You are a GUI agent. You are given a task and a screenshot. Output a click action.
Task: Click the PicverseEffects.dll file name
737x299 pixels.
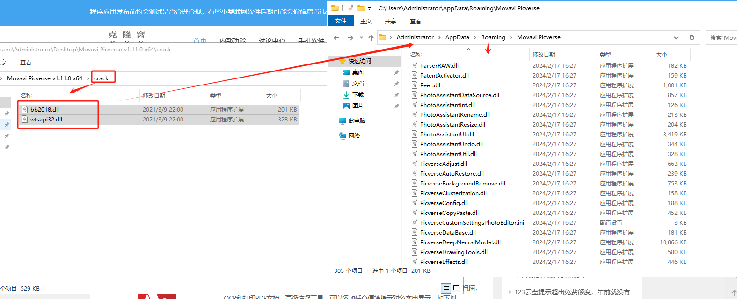444,262
